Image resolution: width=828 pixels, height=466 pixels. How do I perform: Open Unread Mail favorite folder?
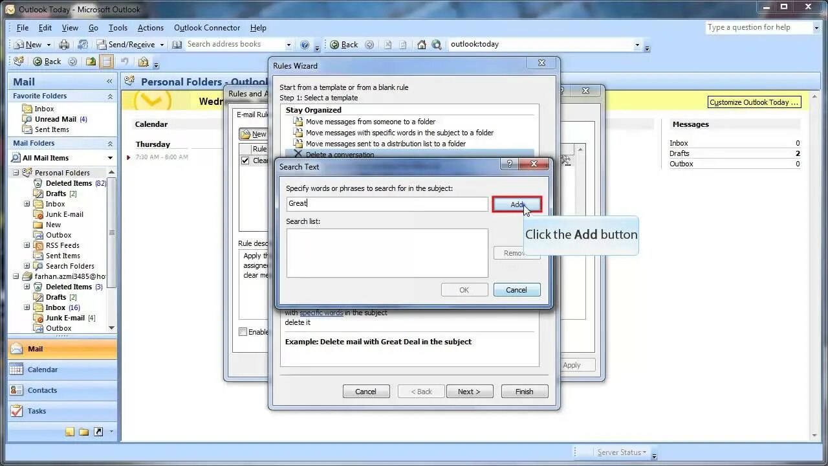click(55, 119)
